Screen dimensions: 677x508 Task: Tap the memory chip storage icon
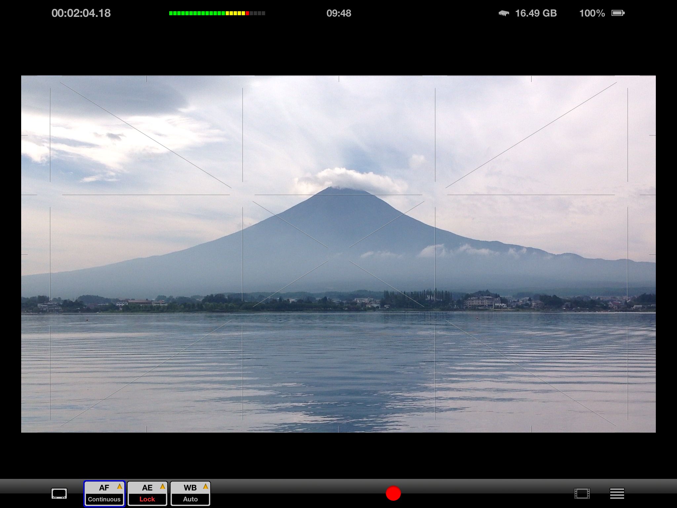[x=504, y=13]
